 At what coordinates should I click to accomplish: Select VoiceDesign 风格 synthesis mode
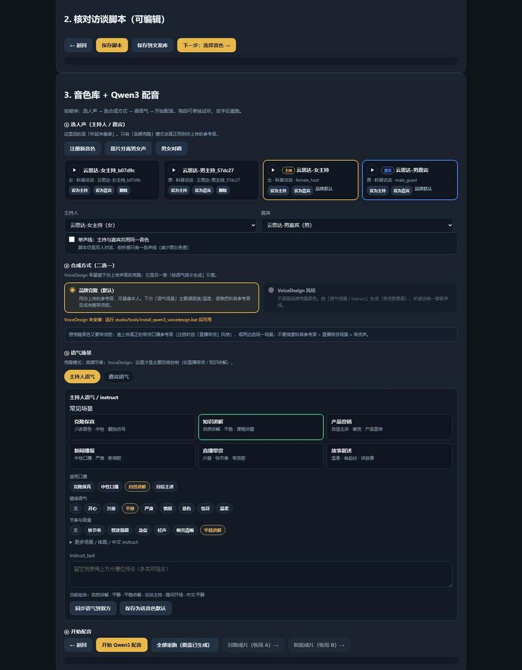(x=360, y=298)
